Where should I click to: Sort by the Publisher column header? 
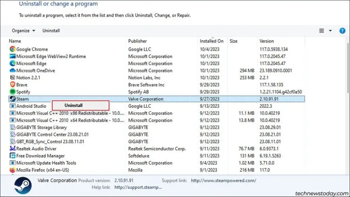137,41
